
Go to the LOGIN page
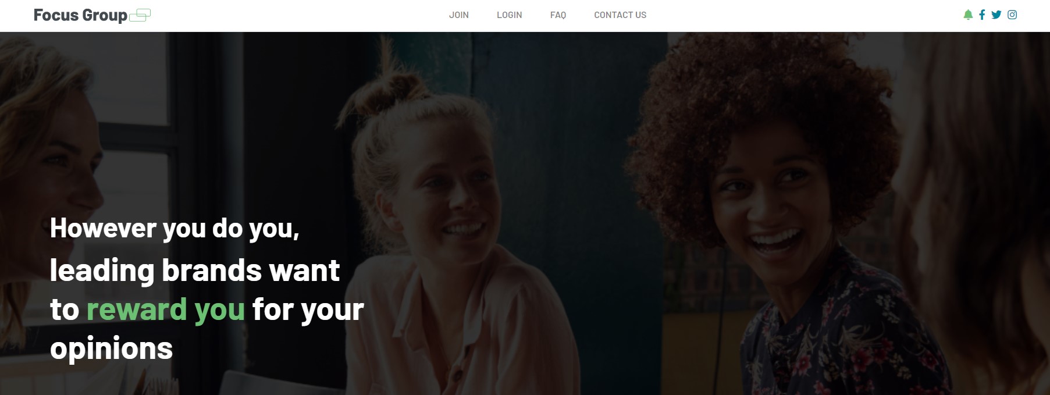[510, 15]
